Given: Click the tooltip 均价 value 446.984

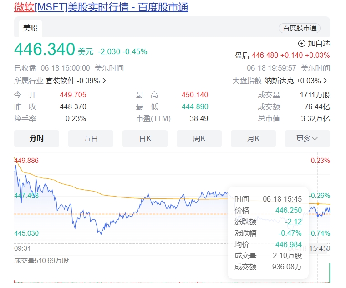Looking at the screenshot, I should [x=288, y=244].
